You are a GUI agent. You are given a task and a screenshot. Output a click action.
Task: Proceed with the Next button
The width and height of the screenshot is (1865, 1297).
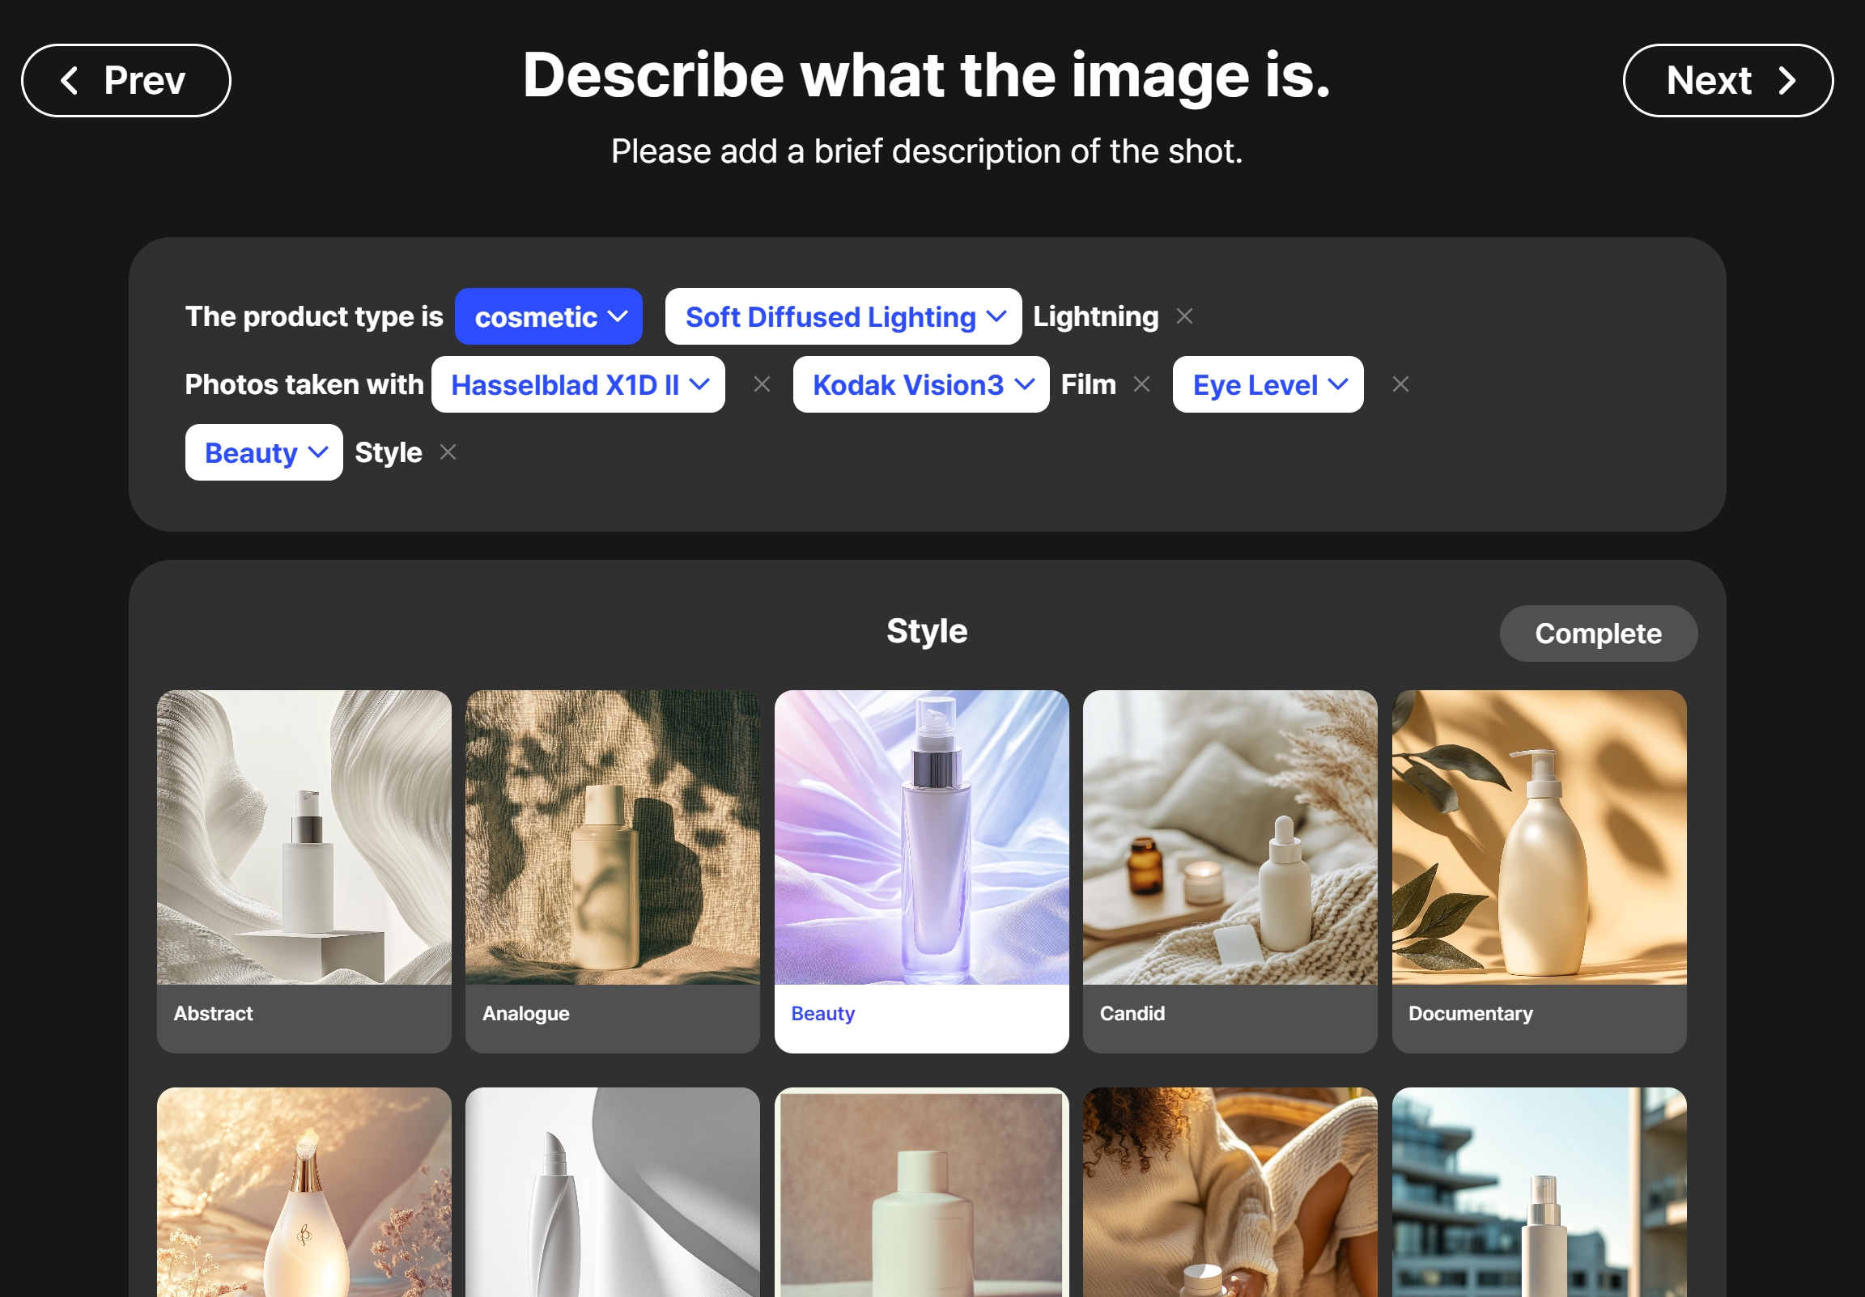[x=1727, y=80]
